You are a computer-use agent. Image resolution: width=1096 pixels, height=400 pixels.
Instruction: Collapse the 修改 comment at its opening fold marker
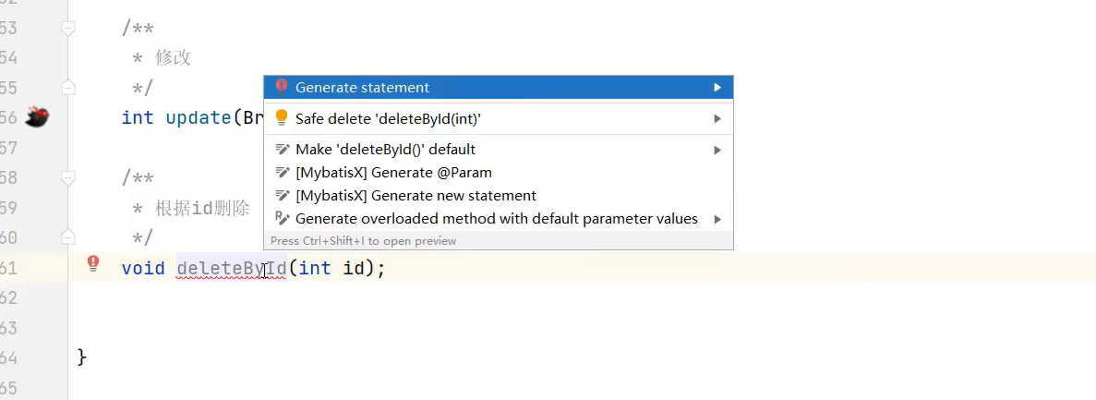pos(67,29)
